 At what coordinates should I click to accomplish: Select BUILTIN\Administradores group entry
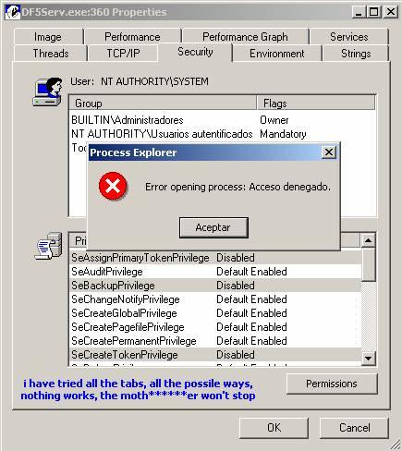(128, 120)
